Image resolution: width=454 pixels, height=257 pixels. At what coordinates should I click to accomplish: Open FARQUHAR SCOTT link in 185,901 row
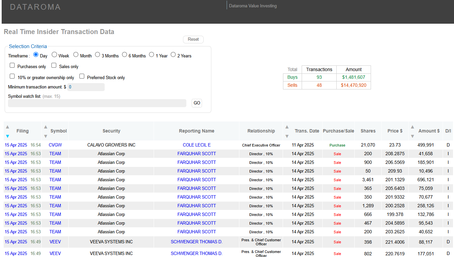pyautogui.click(x=197, y=162)
